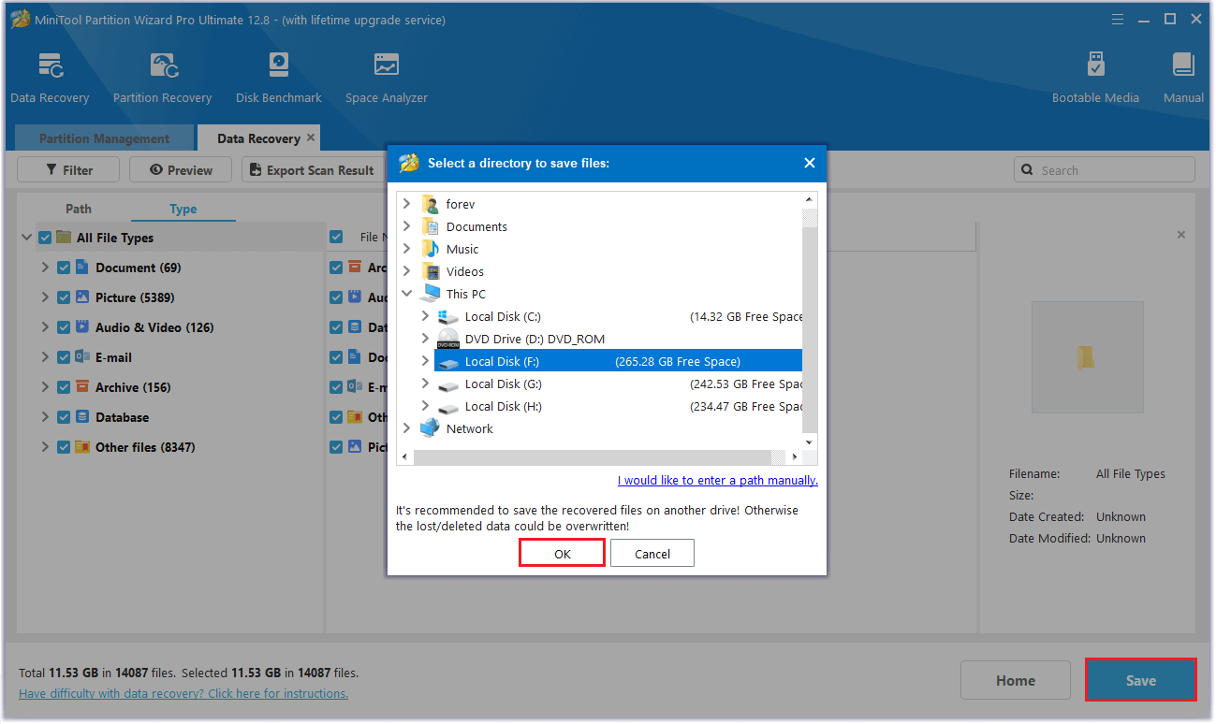The image size is (1216, 724).
Task: Close the Preview panel with its X icon
Action: click(1181, 235)
